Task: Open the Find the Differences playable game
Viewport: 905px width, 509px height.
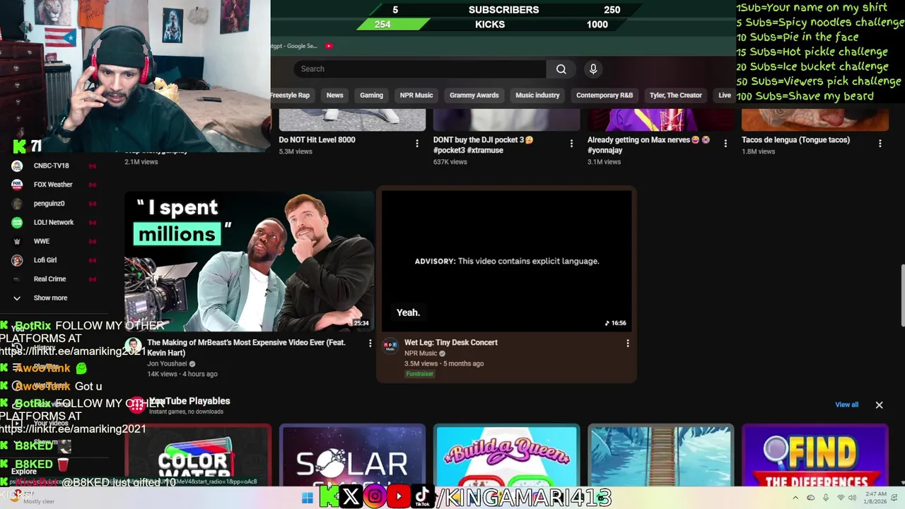Action: 815,455
